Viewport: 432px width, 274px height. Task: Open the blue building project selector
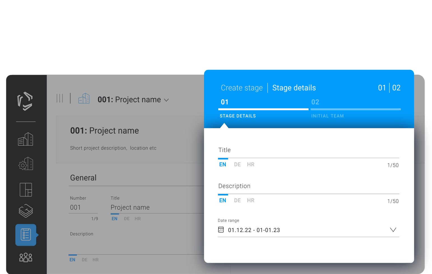[x=84, y=98]
